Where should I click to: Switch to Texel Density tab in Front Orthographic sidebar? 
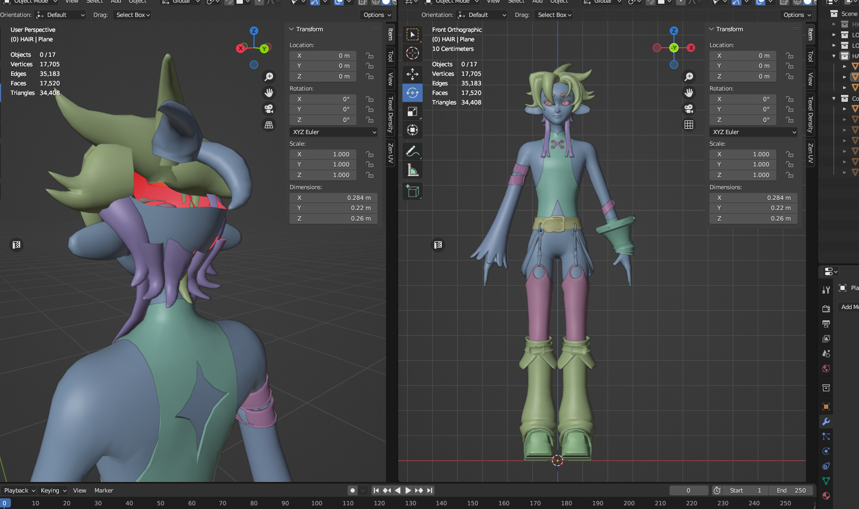click(x=810, y=114)
